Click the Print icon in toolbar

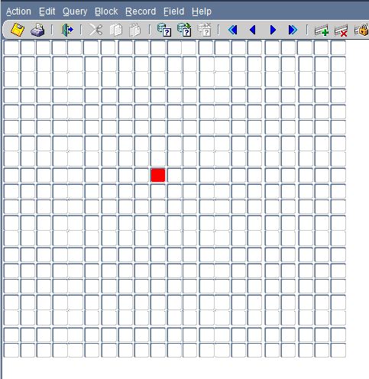pos(37,30)
